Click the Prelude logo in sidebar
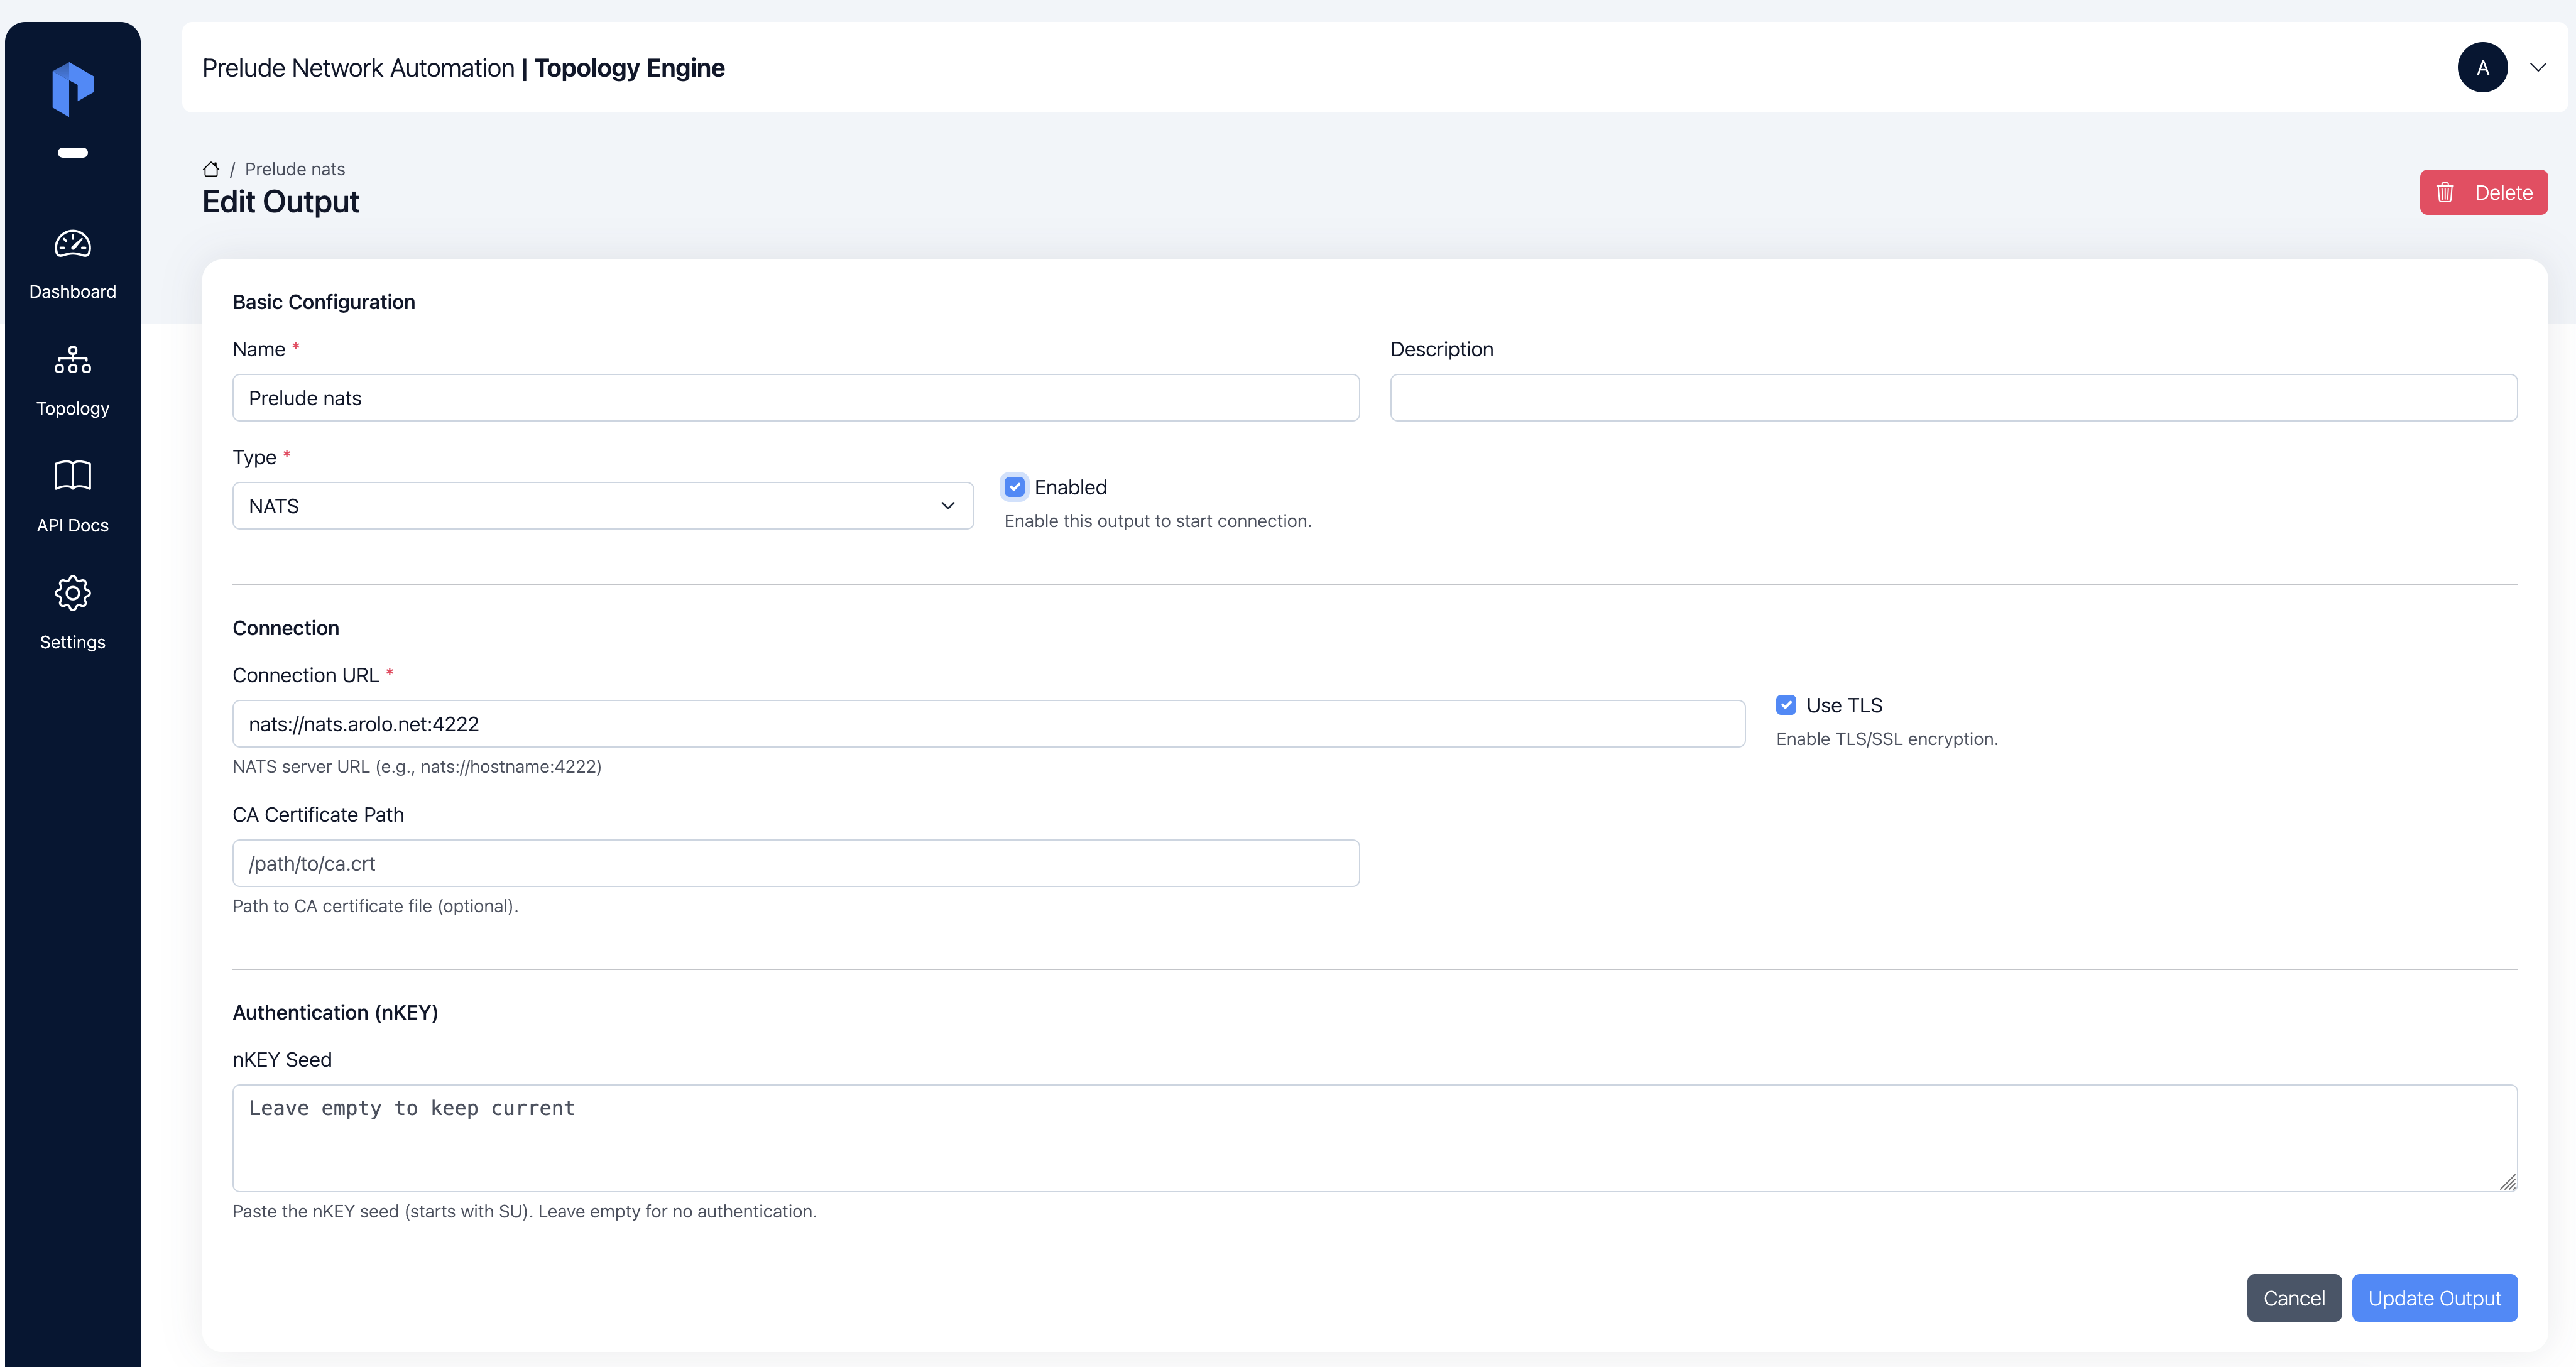Viewport: 2576px width, 1367px height. (x=73, y=89)
